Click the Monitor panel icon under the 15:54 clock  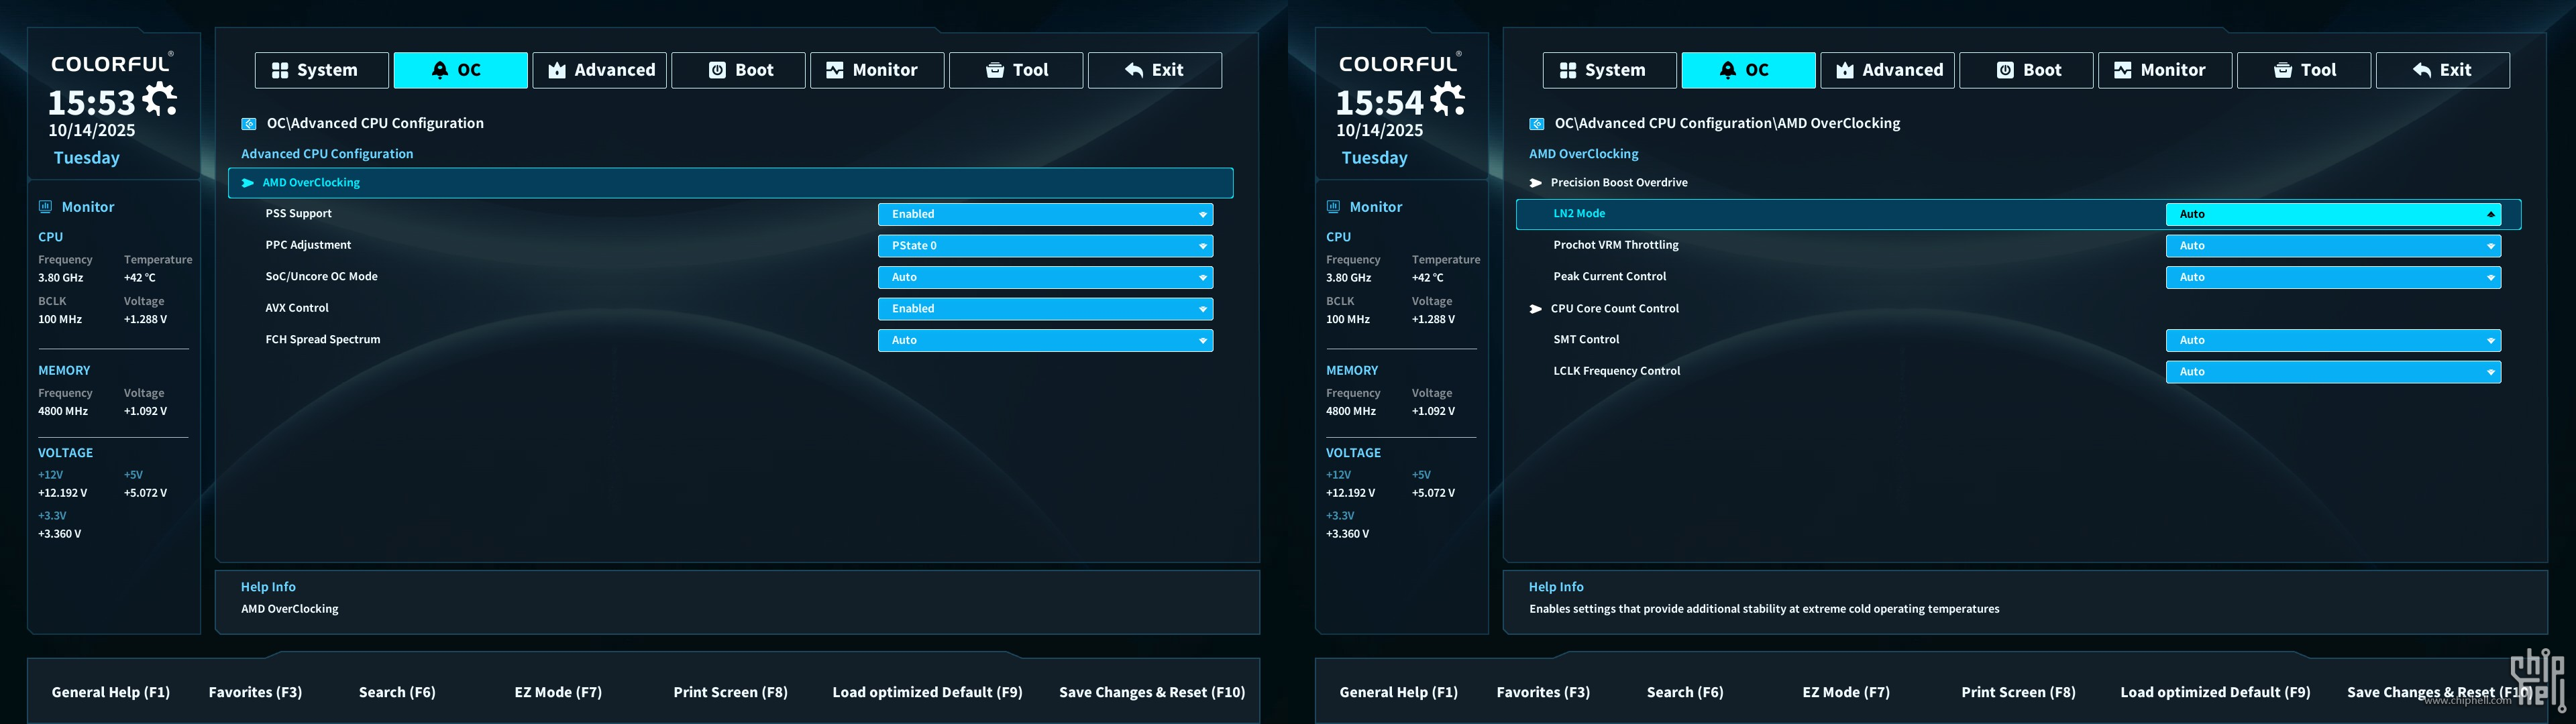(x=1333, y=207)
